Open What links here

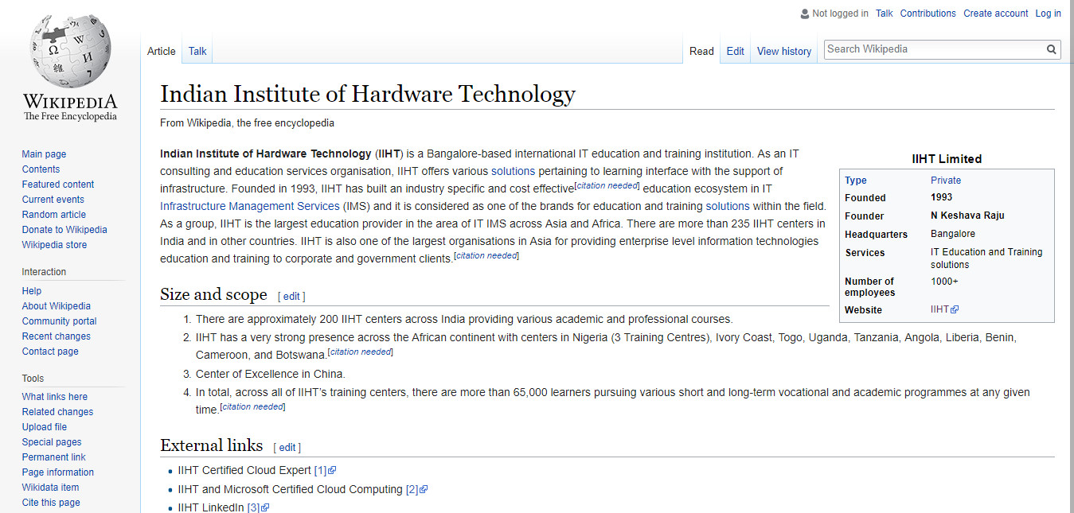[55, 397]
